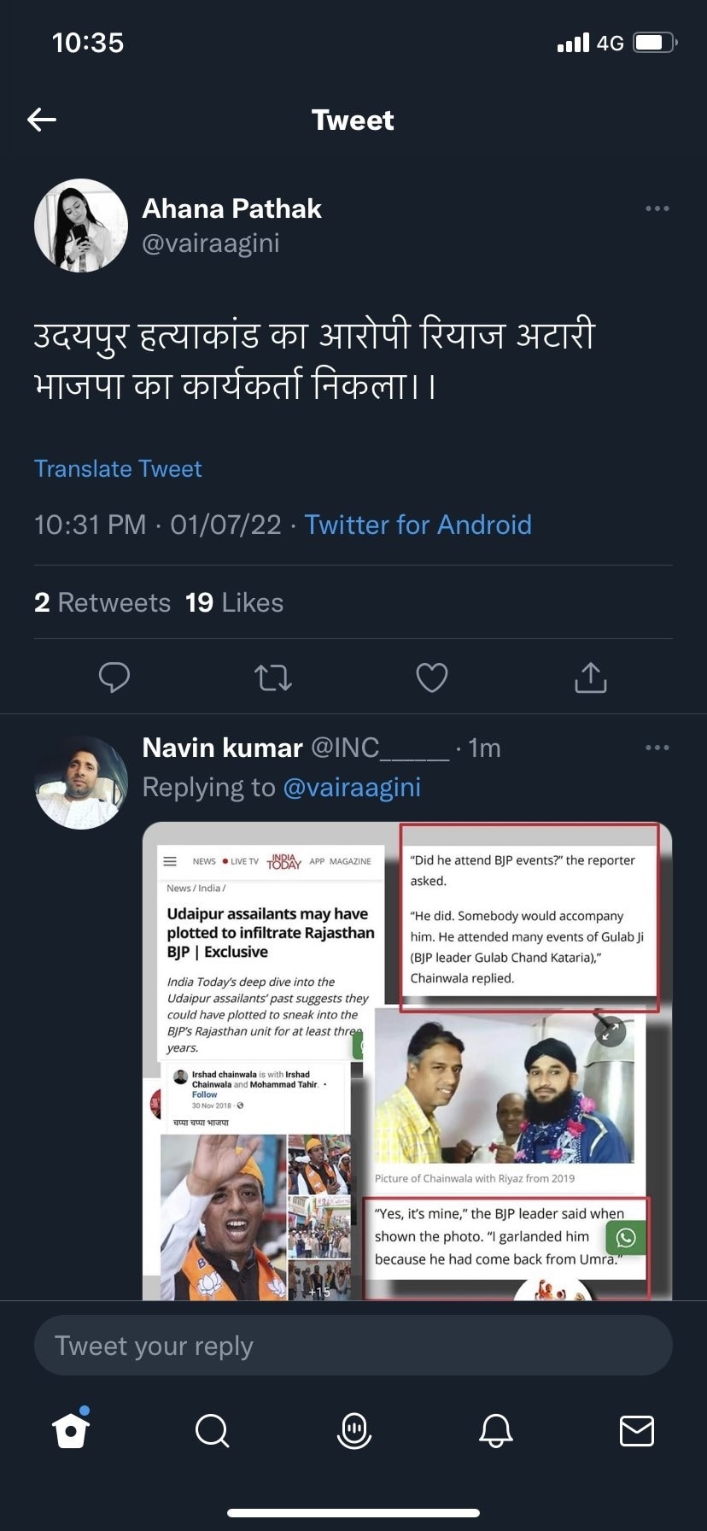Open Navin kumar's profile avatar
This screenshot has height=1531, width=707.
click(81, 783)
